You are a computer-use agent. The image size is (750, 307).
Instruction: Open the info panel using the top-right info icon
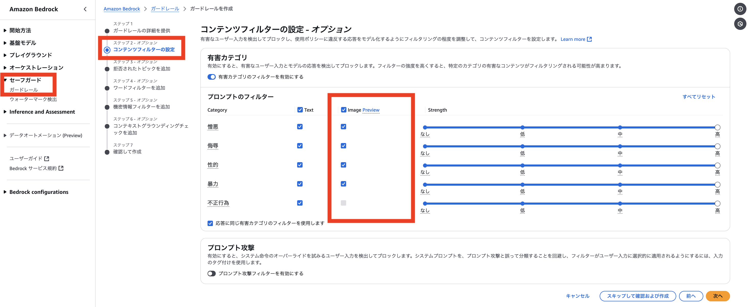coord(740,9)
